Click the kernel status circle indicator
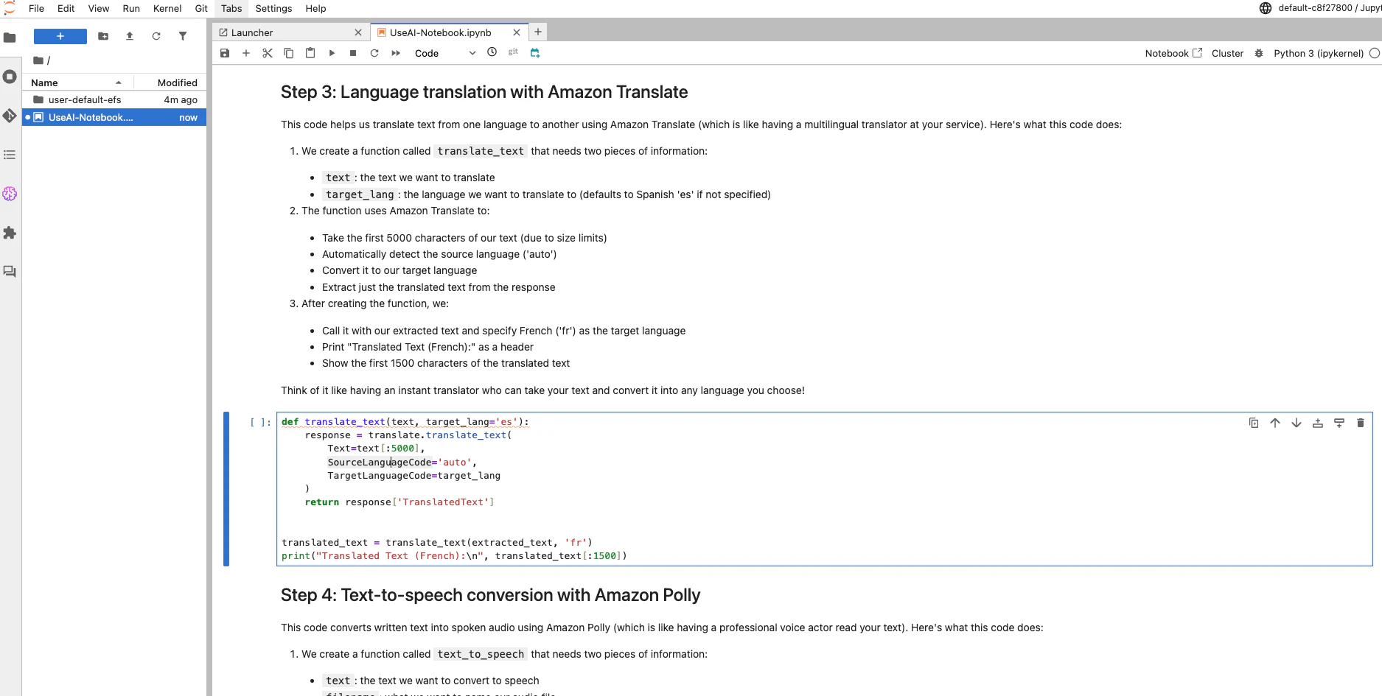This screenshot has width=1382, height=696. click(x=1375, y=53)
